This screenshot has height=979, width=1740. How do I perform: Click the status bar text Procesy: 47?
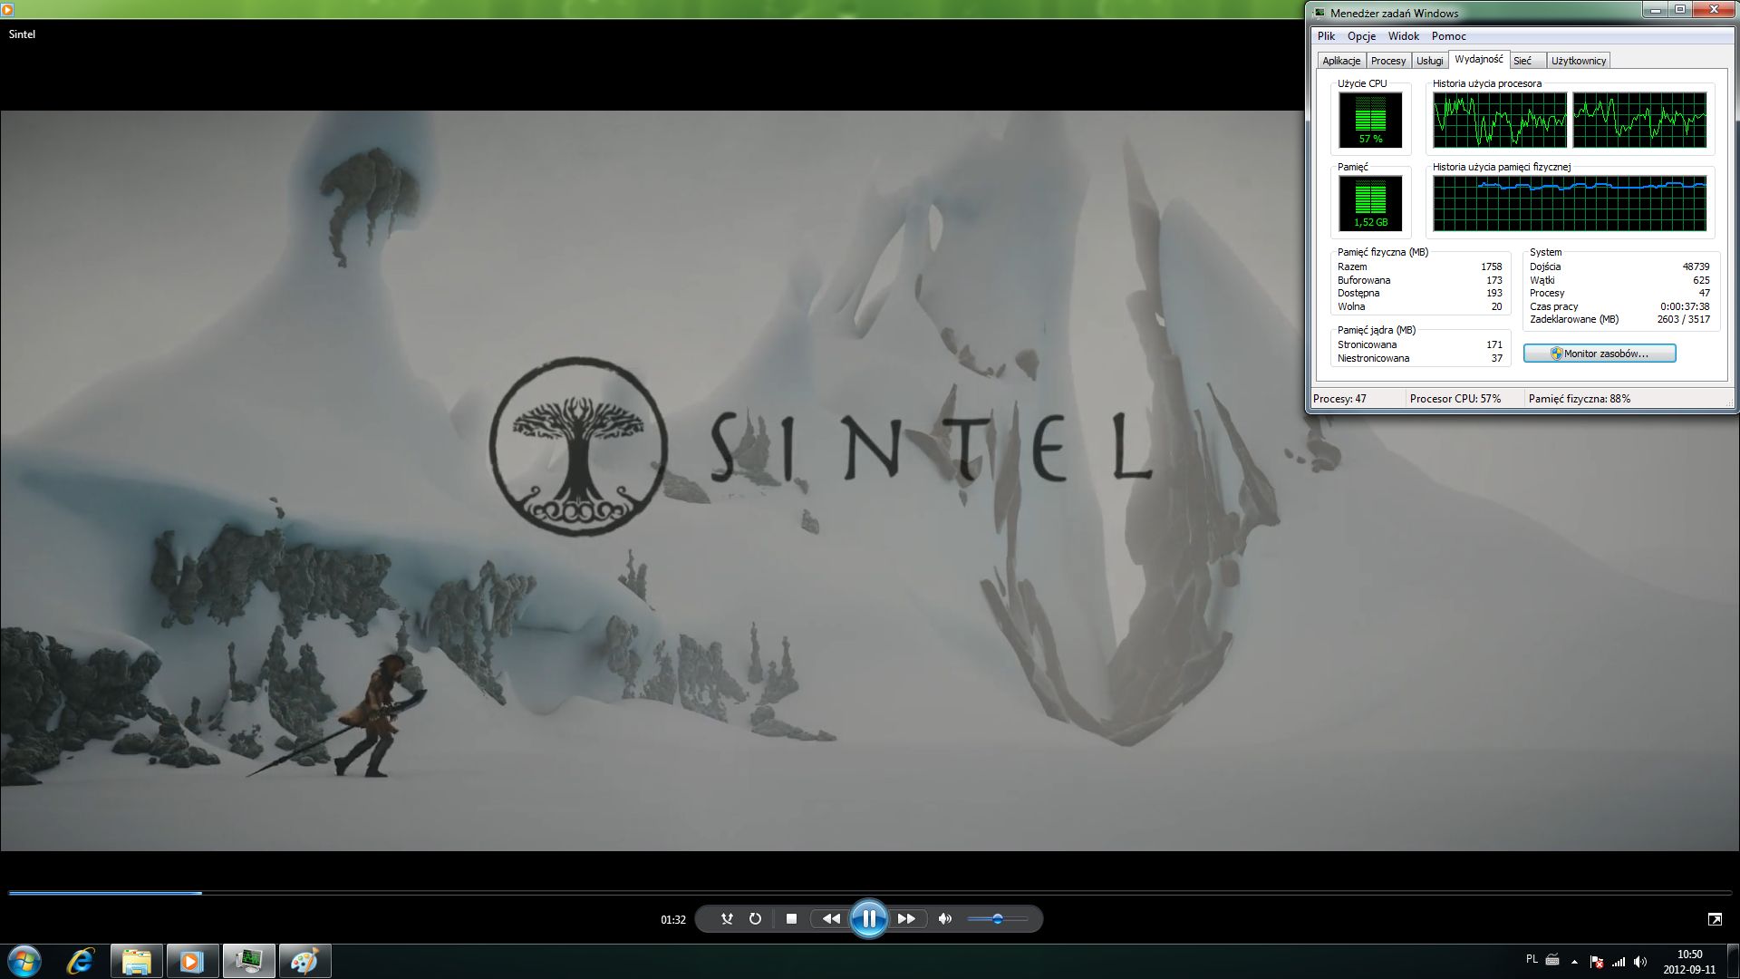pos(1339,399)
